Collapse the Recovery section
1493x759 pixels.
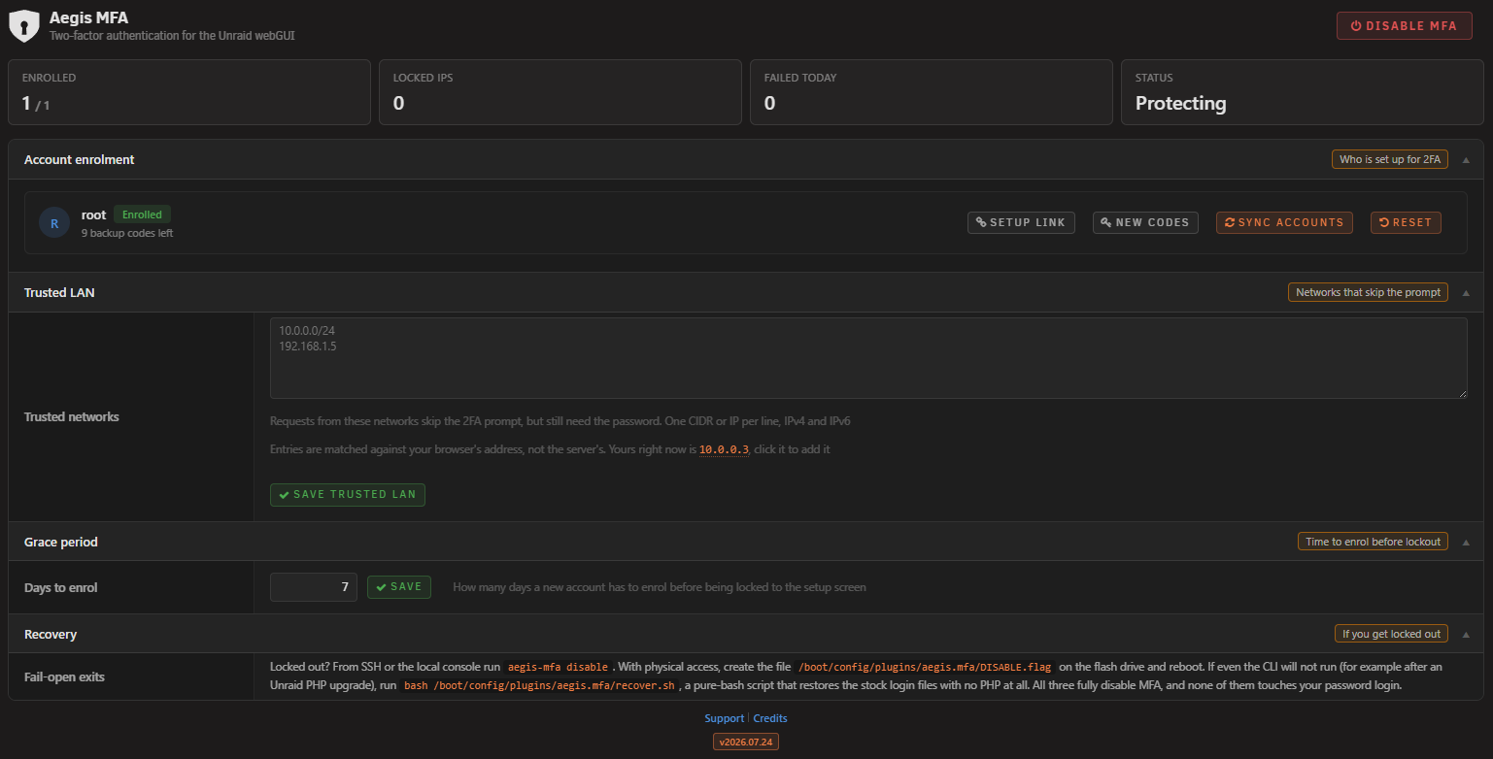1466,634
